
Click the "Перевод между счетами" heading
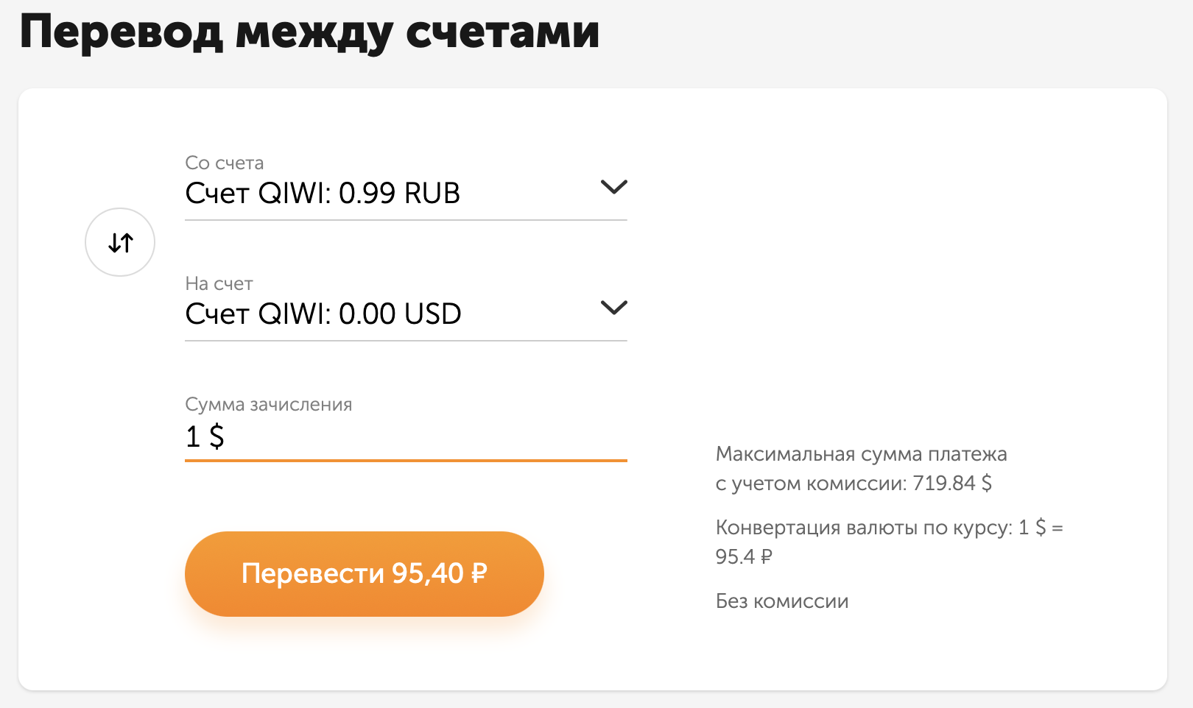tap(309, 32)
